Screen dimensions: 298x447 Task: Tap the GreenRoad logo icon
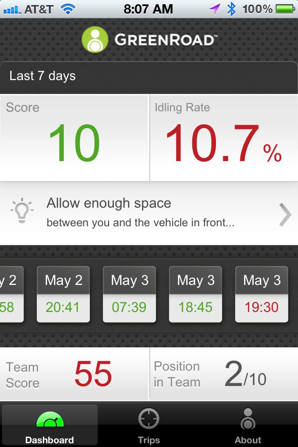tap(95, 40)
